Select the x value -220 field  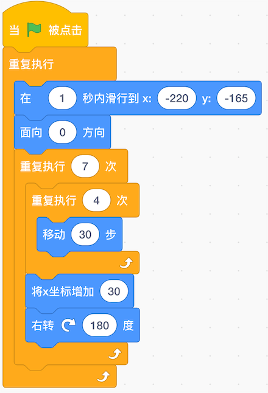coord(177,98)
